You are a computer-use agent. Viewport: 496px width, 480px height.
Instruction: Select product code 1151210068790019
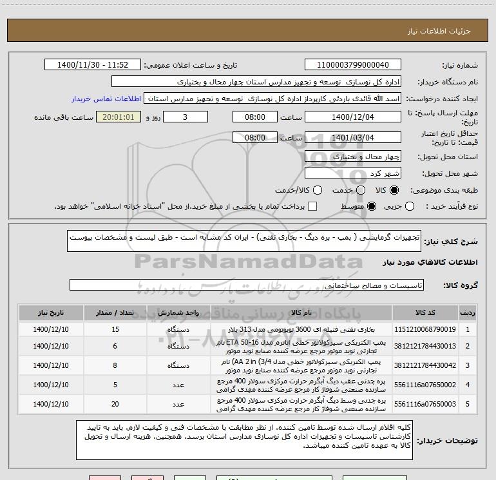(425, 329)
